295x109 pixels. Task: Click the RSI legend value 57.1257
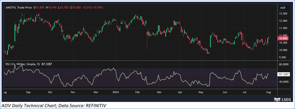pos(47,64)
